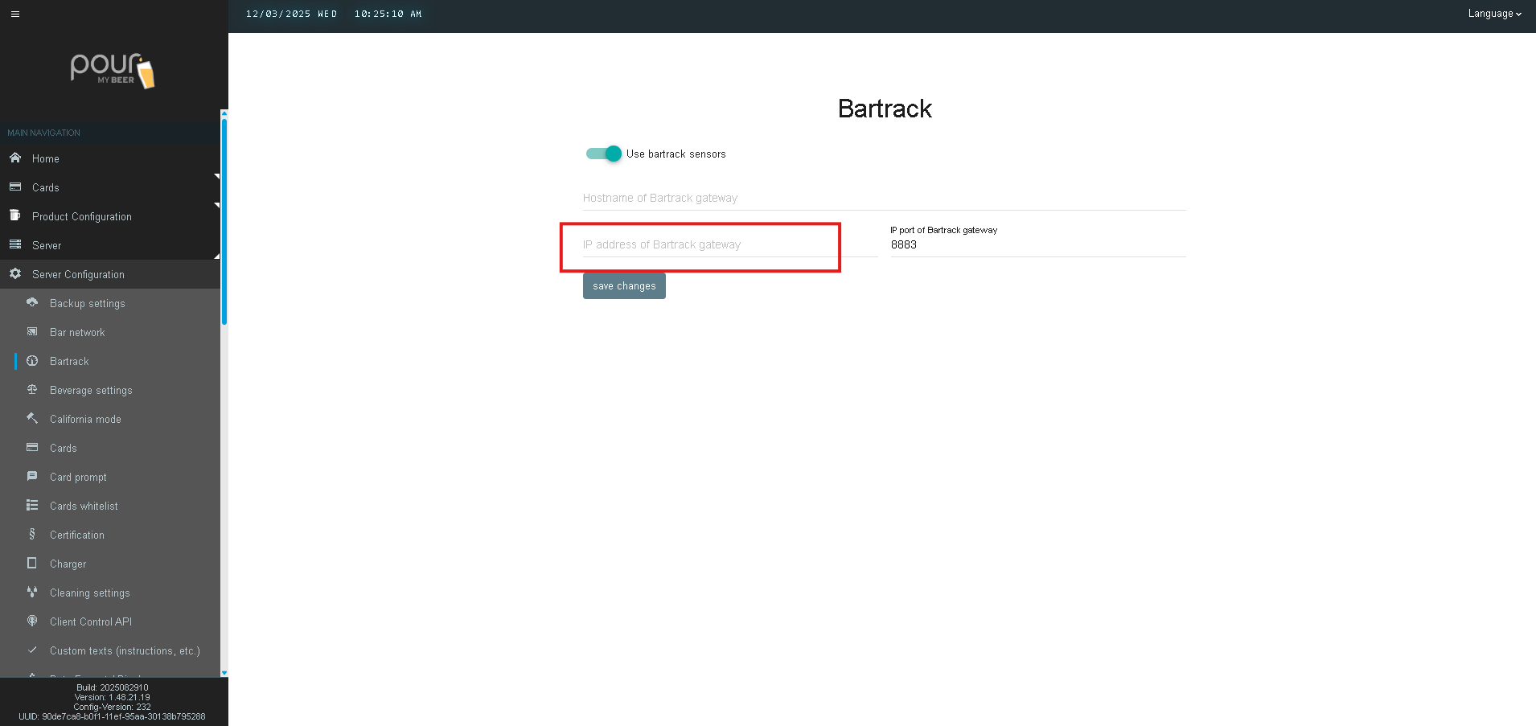The height and width of the screenshot is (726, 1536).
Task: Open the Certification settings page
Action: pos(77,535)
